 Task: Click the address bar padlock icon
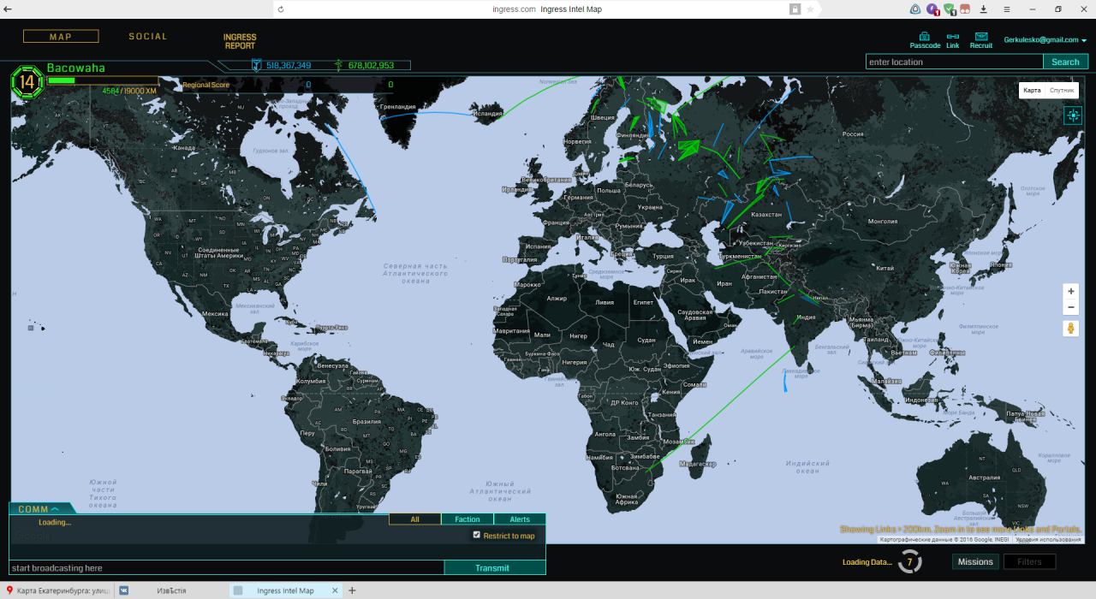(x=795, y=9)
